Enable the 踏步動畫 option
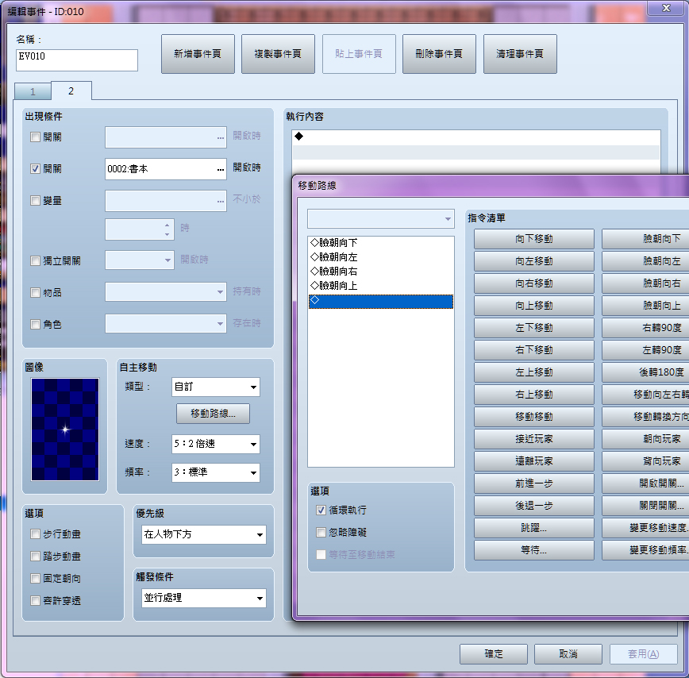 pos(35,557)
